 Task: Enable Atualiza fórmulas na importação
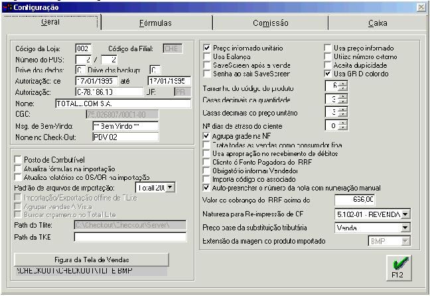click(18, 169)
